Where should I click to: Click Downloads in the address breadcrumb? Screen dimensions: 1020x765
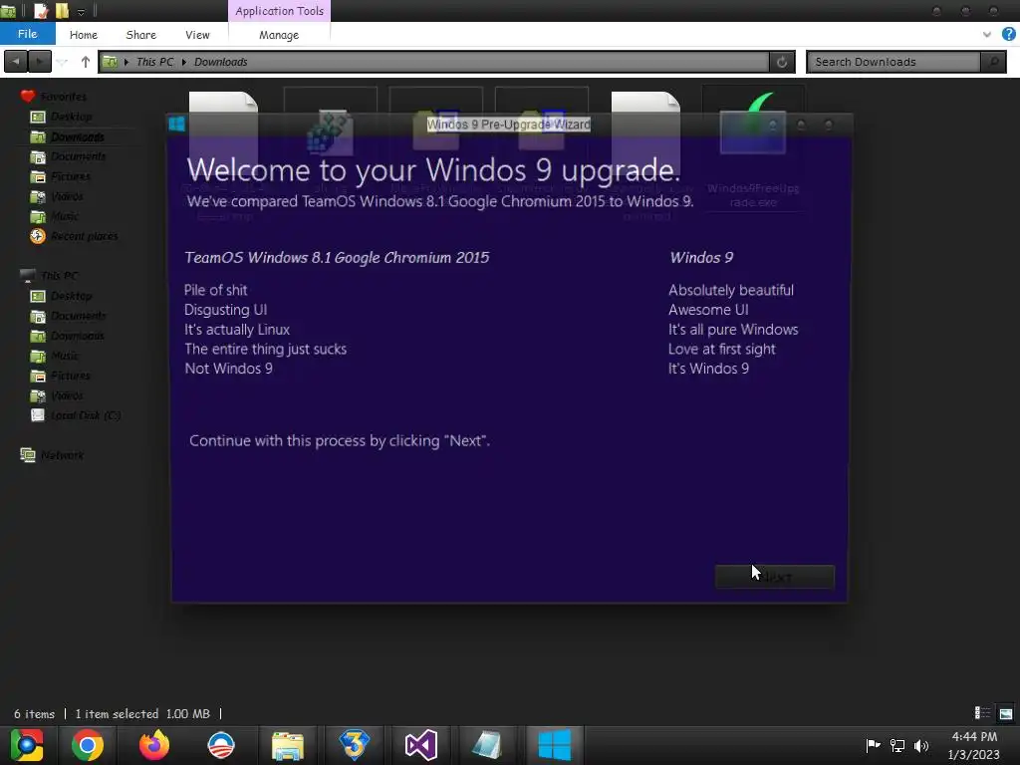pyautogui.click(x=220, y=62)
